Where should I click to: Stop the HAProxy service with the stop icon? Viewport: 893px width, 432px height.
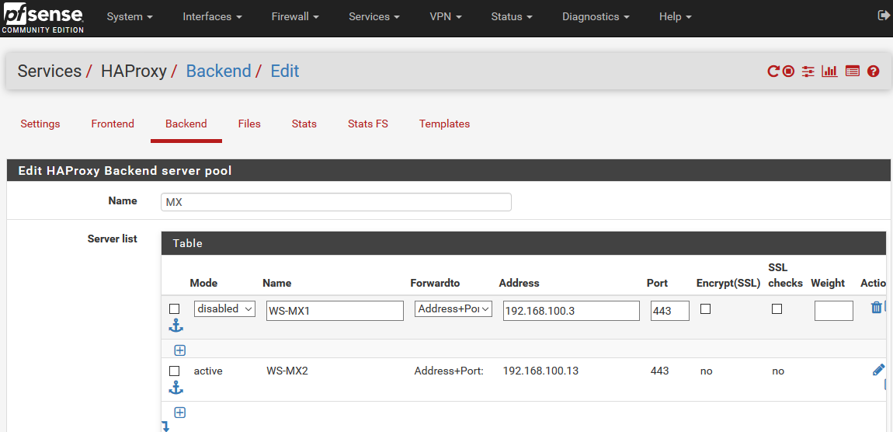(788, 71)
